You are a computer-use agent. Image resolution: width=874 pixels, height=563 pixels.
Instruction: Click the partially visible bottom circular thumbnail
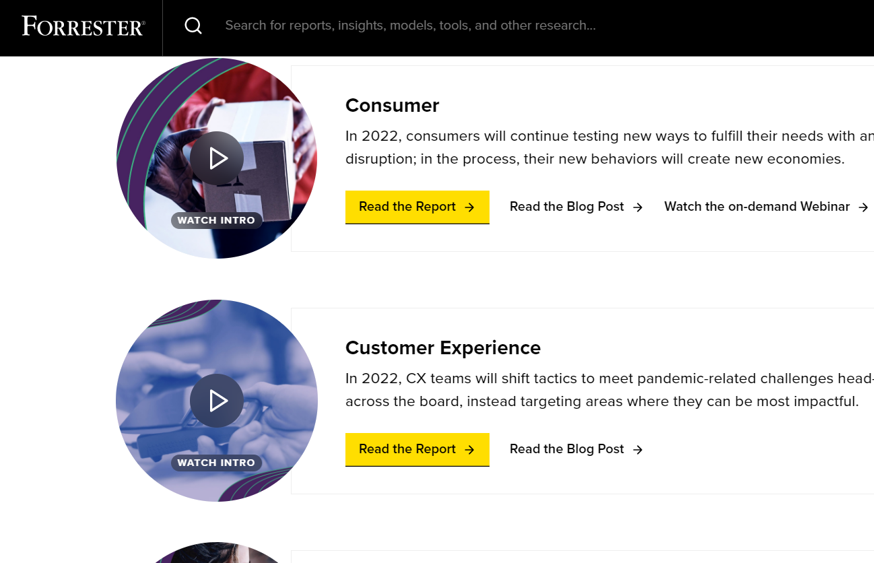[x=217, y=553]
